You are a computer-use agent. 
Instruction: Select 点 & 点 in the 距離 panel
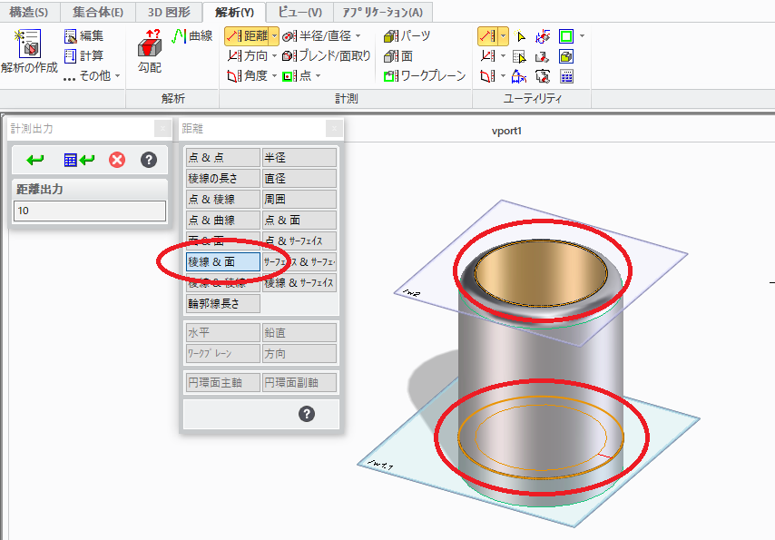(222, 156)
